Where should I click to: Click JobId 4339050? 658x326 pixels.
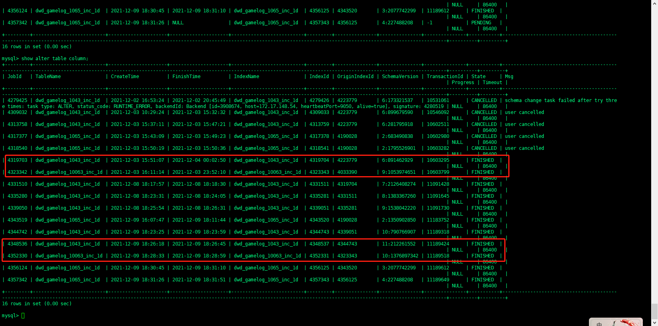[x=17, y=208]
